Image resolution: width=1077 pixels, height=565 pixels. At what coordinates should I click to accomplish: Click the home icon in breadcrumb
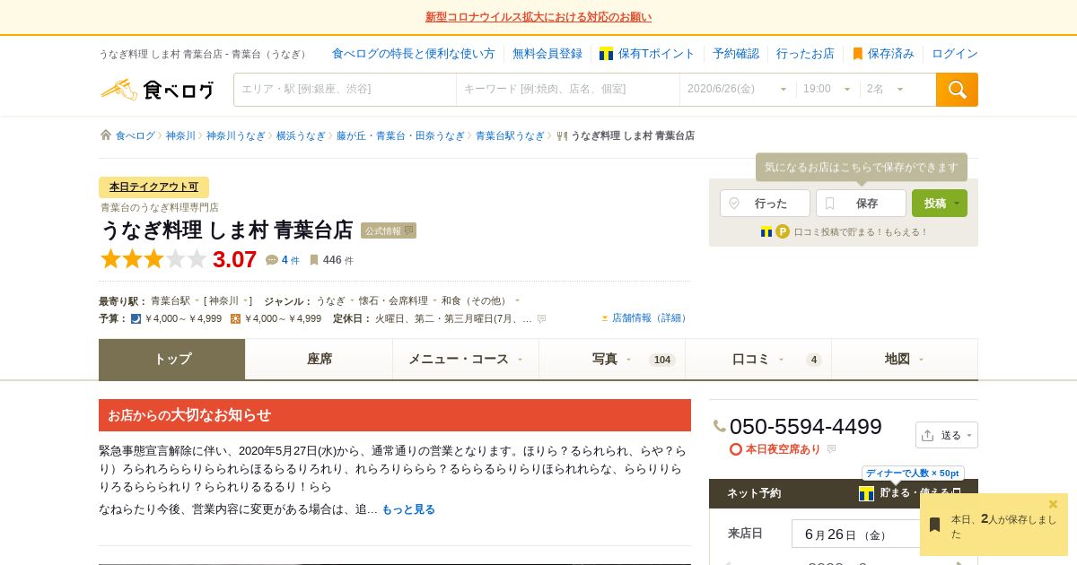(x=106, y=135)
